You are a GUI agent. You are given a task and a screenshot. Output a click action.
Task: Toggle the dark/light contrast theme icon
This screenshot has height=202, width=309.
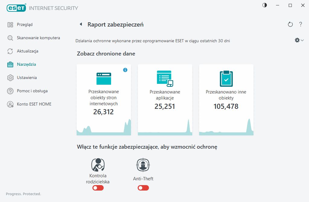click(265, 5)
